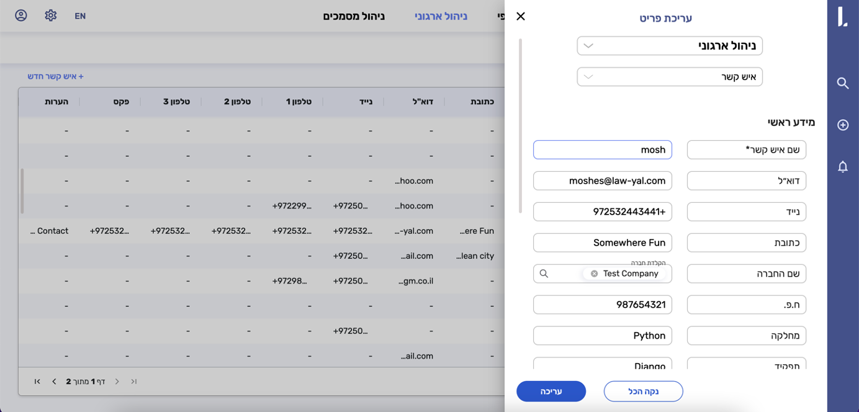Click the magnifier in company field
This screenshot has width=859, height=412.
(544, 274)
